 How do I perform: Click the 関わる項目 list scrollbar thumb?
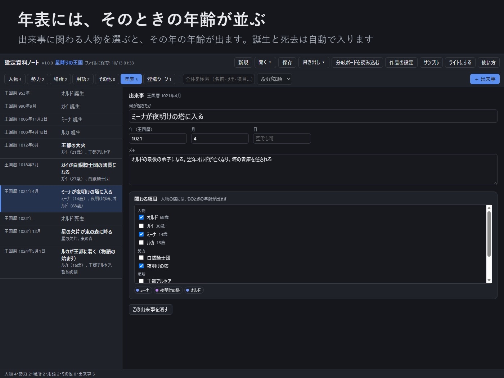point(489,234)
